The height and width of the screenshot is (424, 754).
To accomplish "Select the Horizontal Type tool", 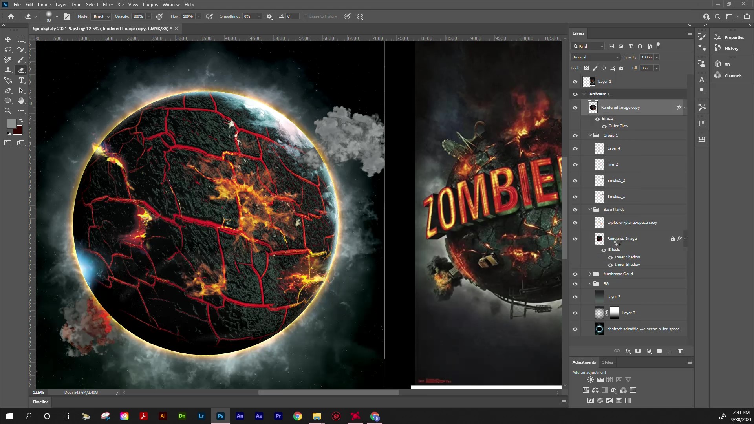I will pyautogui.click(x=21, y=80).
